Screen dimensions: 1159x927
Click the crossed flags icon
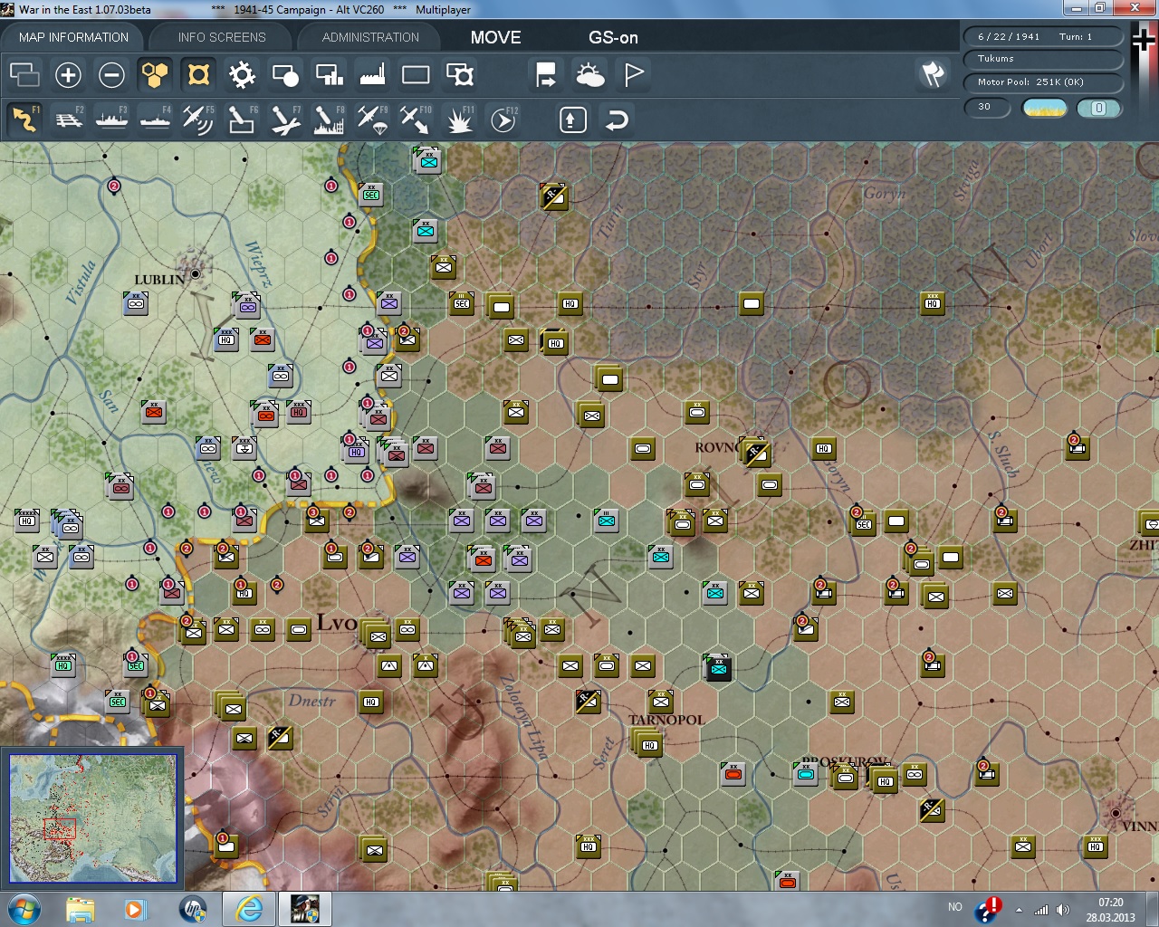[933, 74]
